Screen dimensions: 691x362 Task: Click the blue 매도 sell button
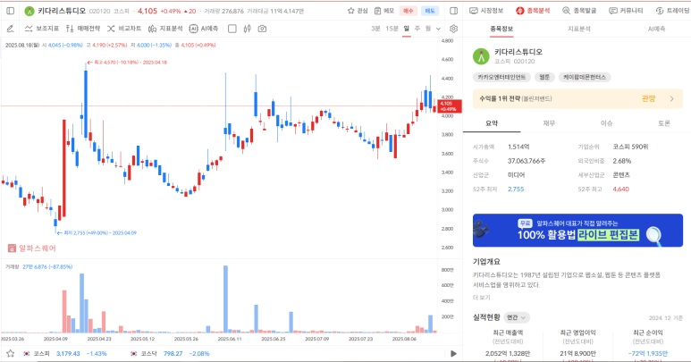coord(430,11)
